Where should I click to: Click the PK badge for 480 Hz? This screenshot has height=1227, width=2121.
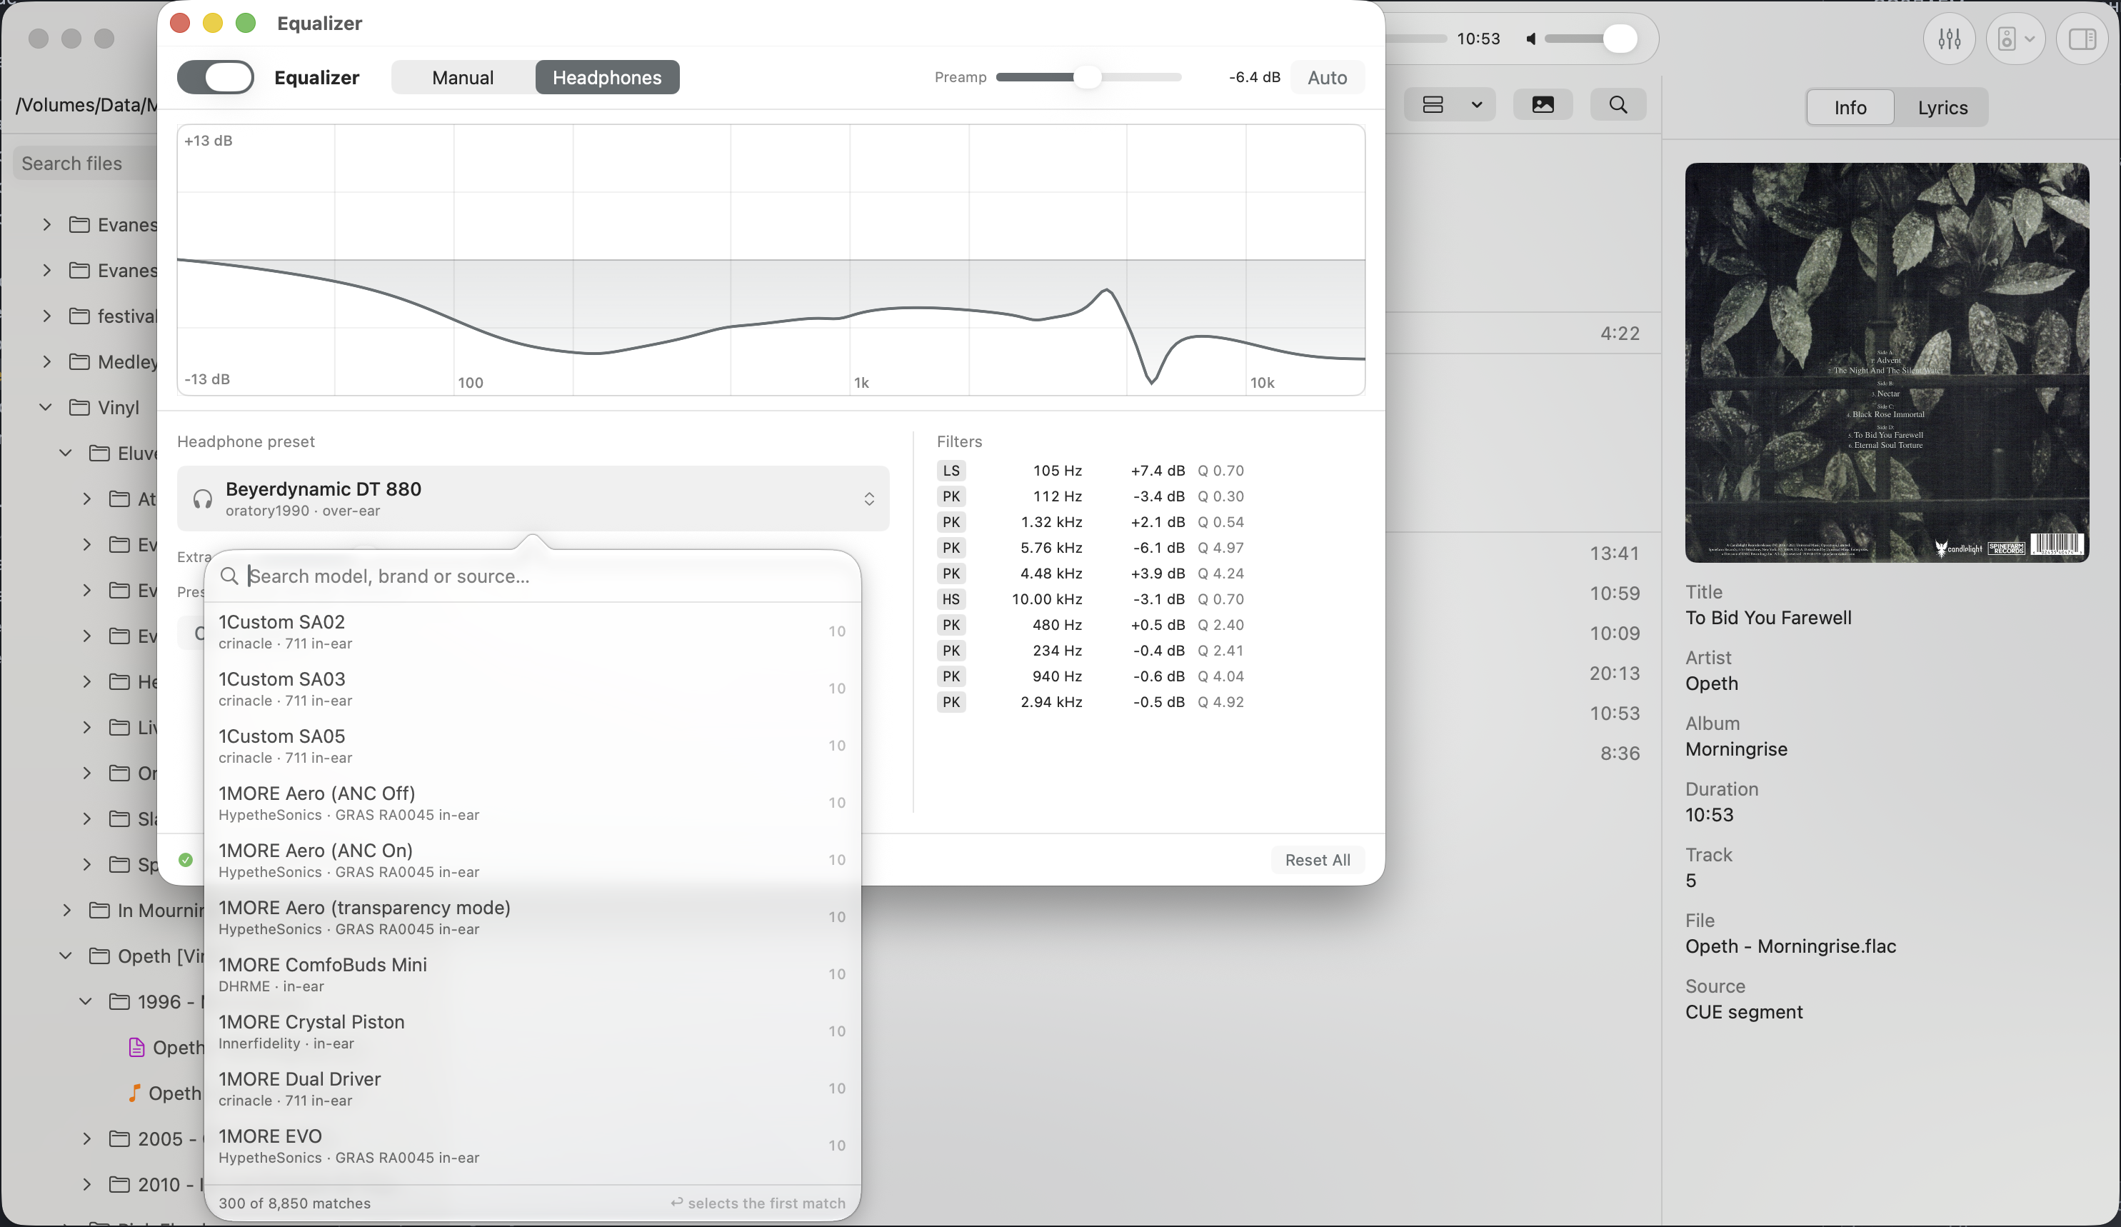pyautogui.click(x=951, y=624)
